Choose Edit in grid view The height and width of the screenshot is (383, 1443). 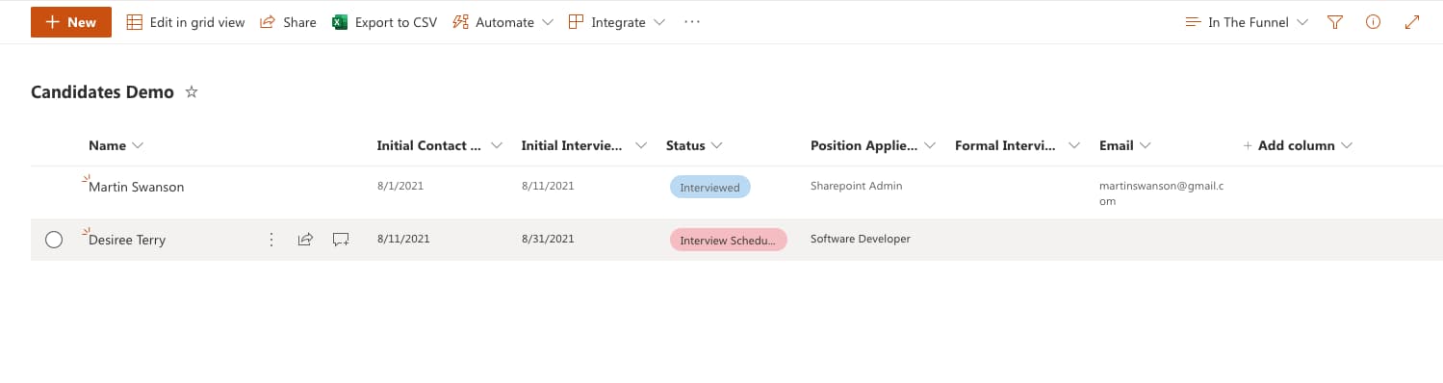186,22
